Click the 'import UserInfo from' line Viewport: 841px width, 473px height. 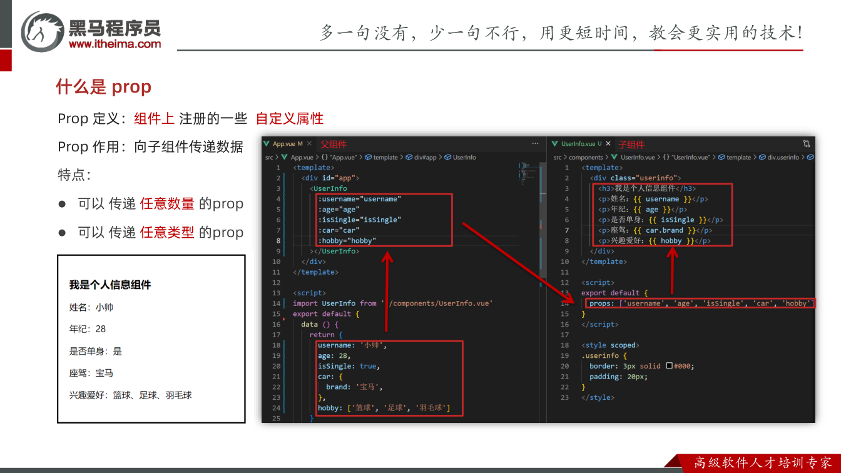point(393,303)
